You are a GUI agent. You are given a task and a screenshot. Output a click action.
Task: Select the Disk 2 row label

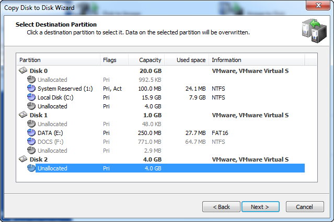point(39,159)
